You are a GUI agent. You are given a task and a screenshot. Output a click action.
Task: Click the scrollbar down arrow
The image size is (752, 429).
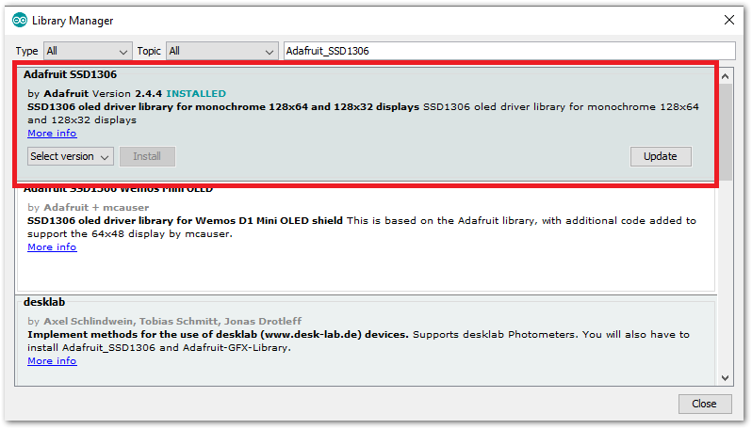pyautogui.click(x=726, y=378)
